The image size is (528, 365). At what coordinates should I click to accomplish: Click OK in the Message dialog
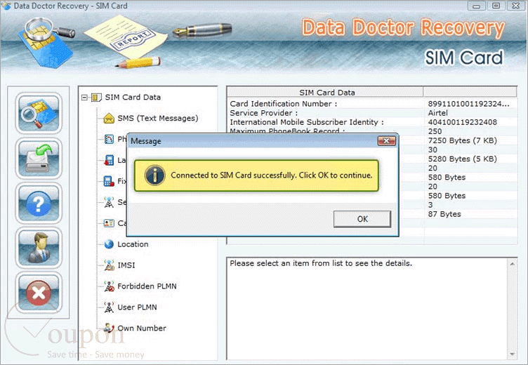coord(362,219)
